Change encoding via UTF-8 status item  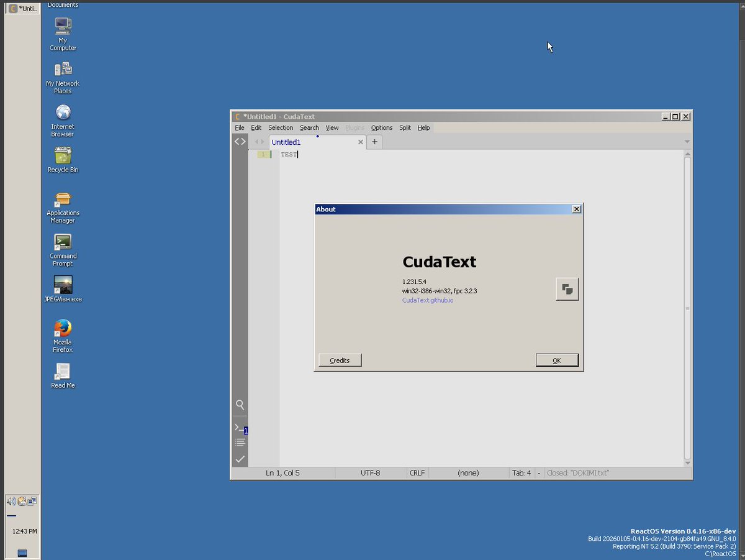(x=370, y=472)
